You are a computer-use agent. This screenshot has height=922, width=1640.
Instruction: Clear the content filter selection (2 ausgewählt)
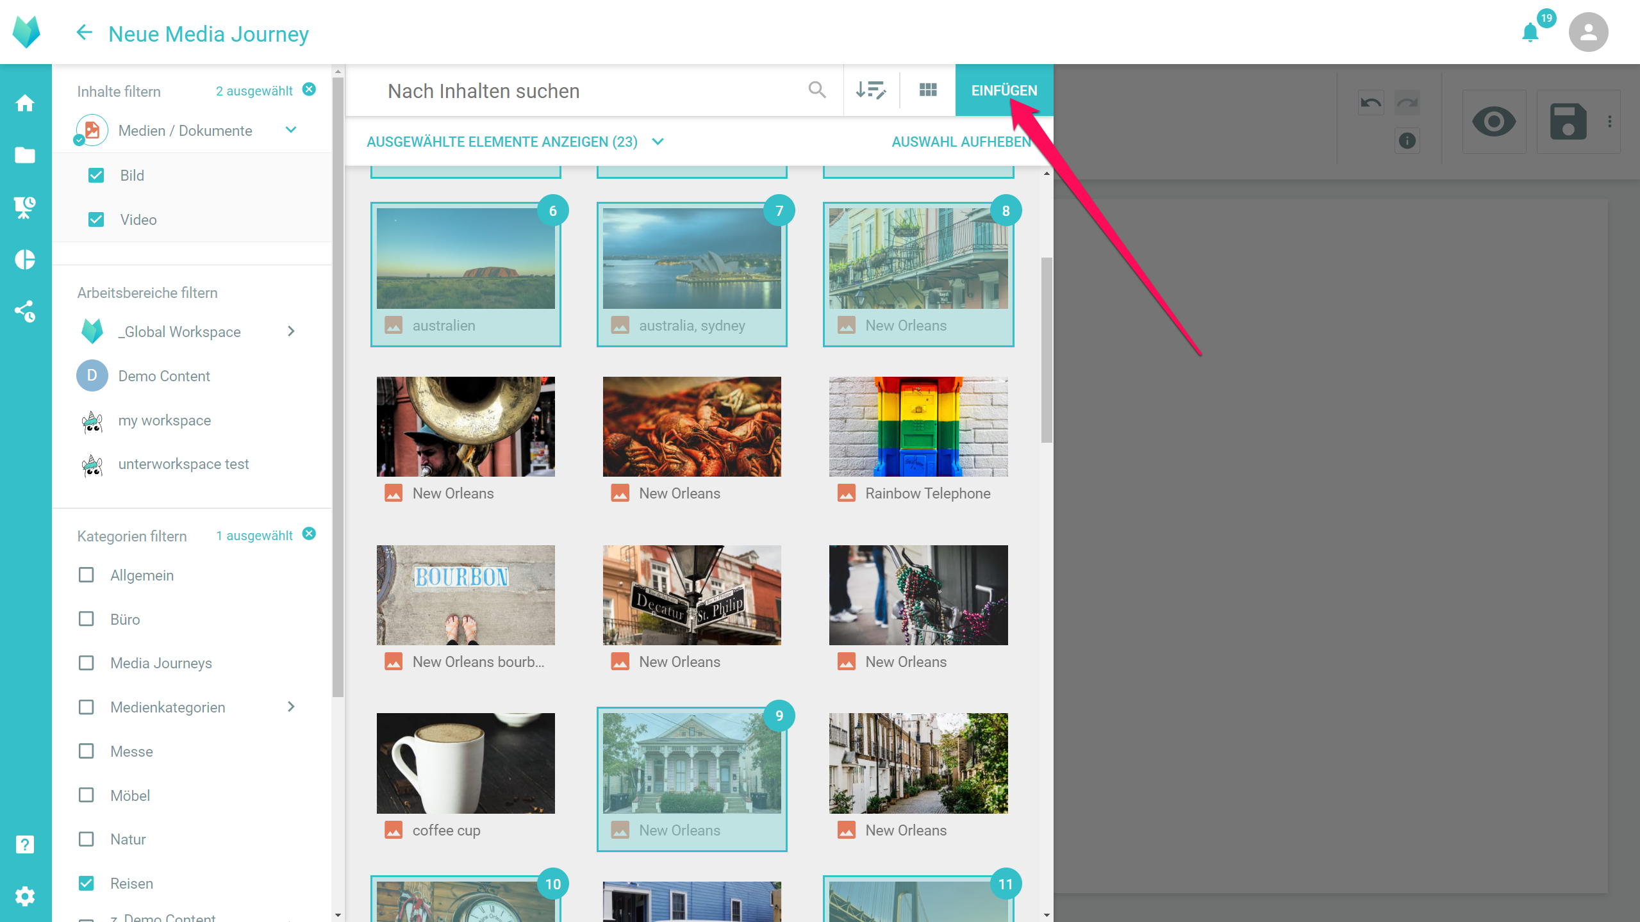(x=309, y=89)
